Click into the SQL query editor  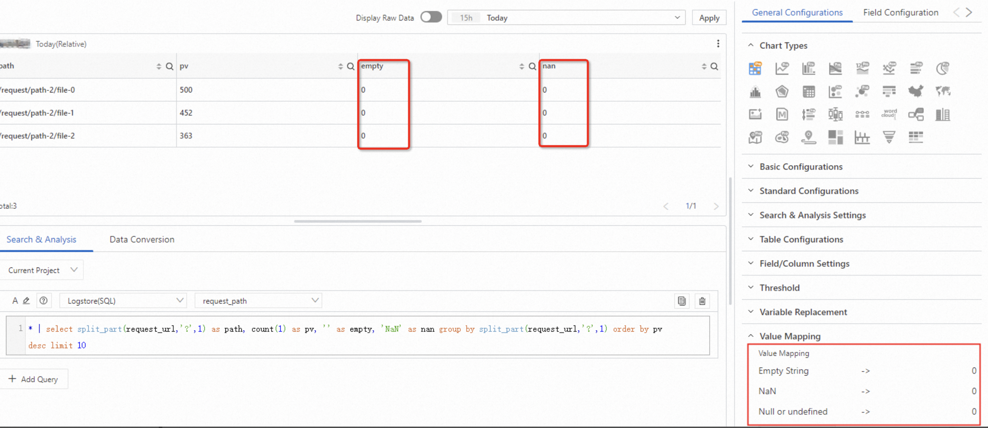click(345, 337)
